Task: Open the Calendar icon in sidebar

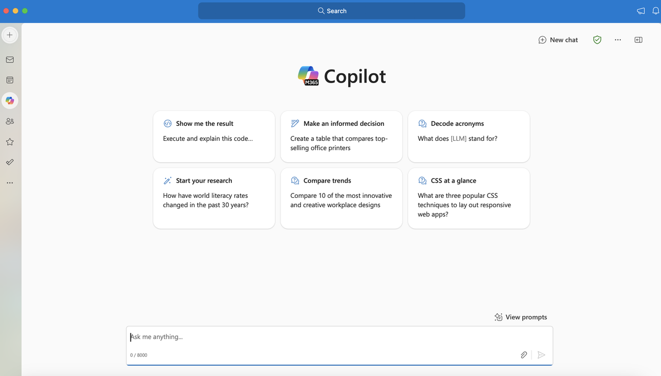Action: pyautogui.click(x=10, y=80)
